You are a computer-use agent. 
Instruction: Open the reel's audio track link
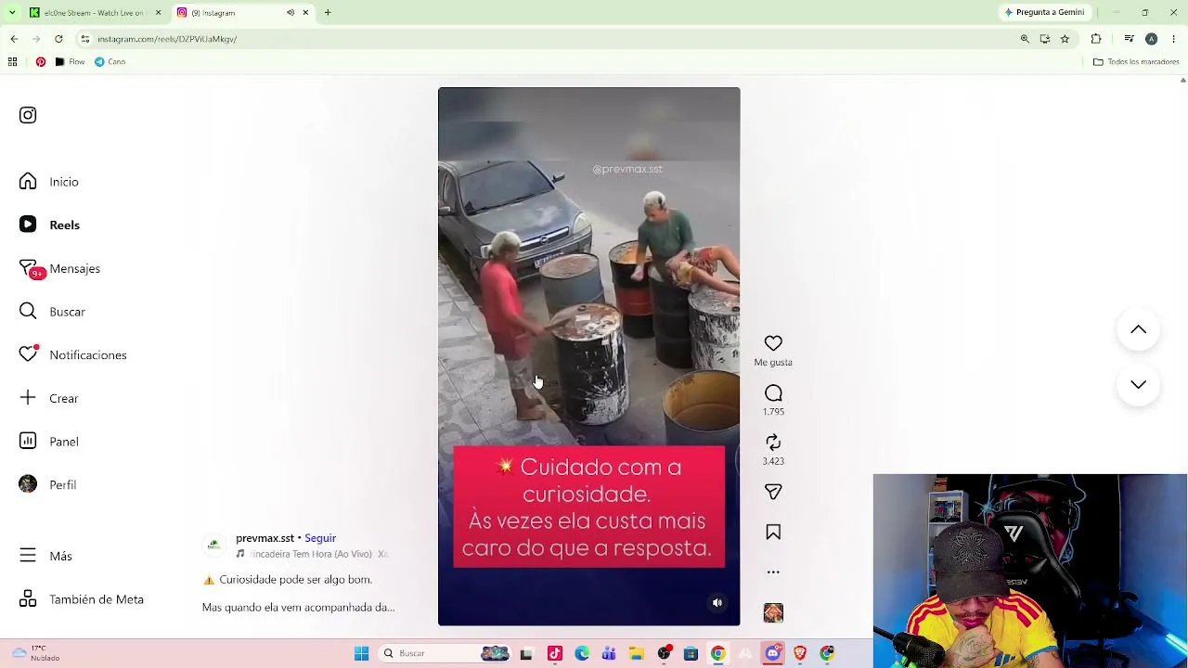311,554
